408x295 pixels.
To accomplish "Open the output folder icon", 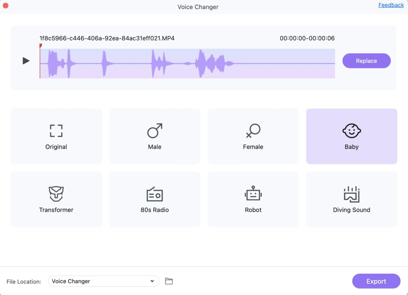I will point(169,281).
